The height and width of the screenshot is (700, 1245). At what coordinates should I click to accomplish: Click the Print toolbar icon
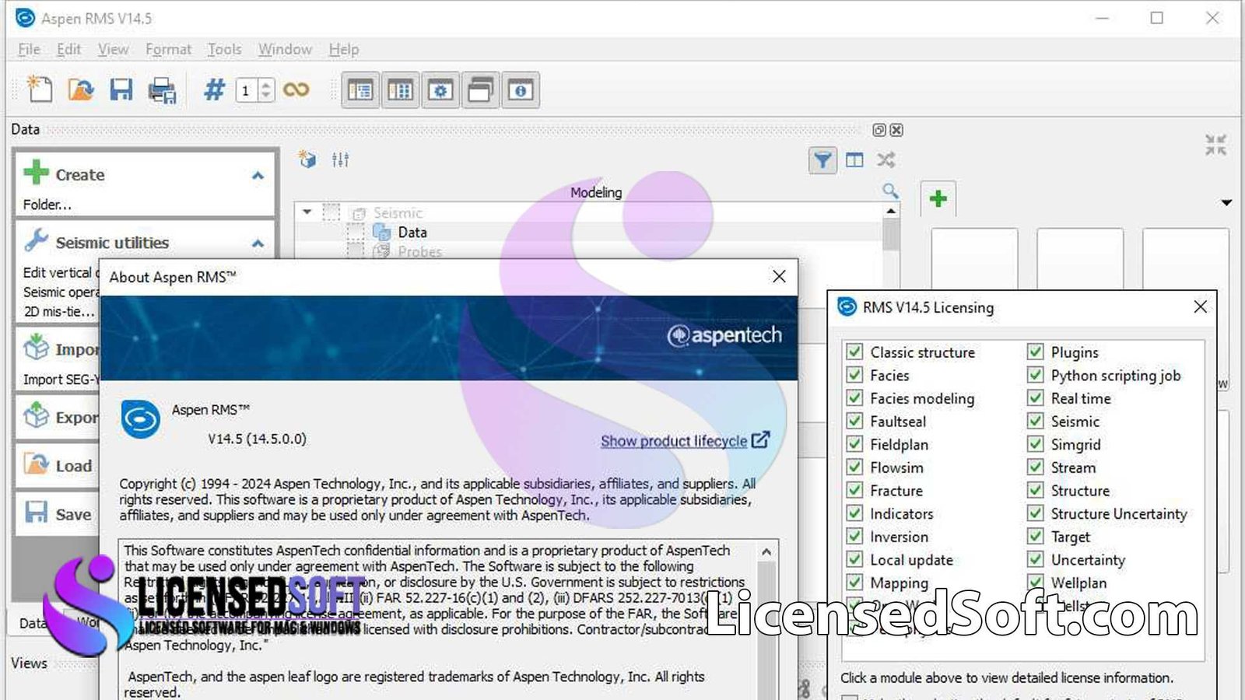162,90
